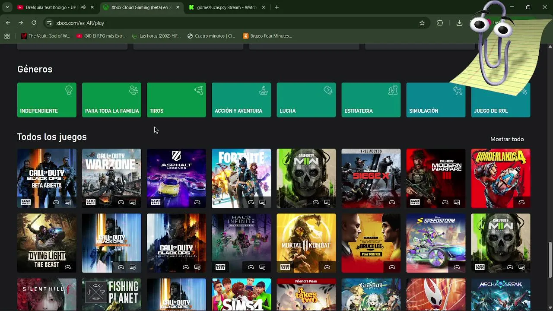
Task: Open the Chrome downloads icon
Action: tap(459, 23)
